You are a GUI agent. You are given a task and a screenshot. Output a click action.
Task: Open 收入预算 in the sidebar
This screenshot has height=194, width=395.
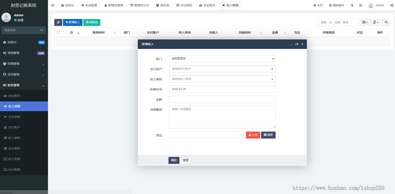(x=24, y=159)
